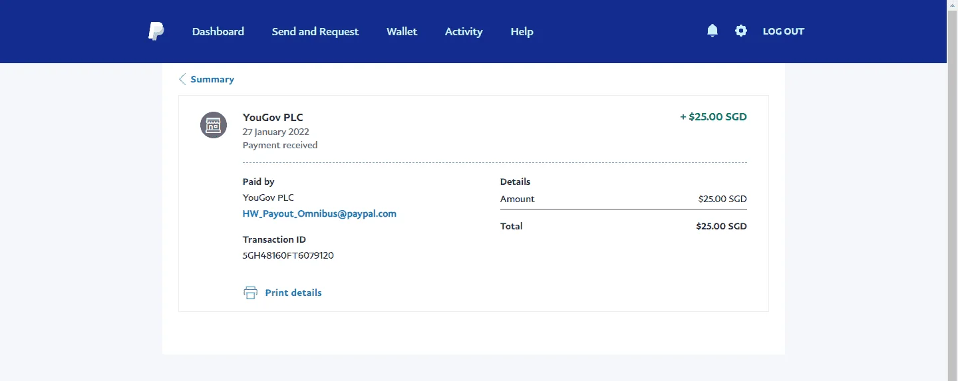958x381 pixels.
Task: Click the Amount row label
Action: coord(518,199)
